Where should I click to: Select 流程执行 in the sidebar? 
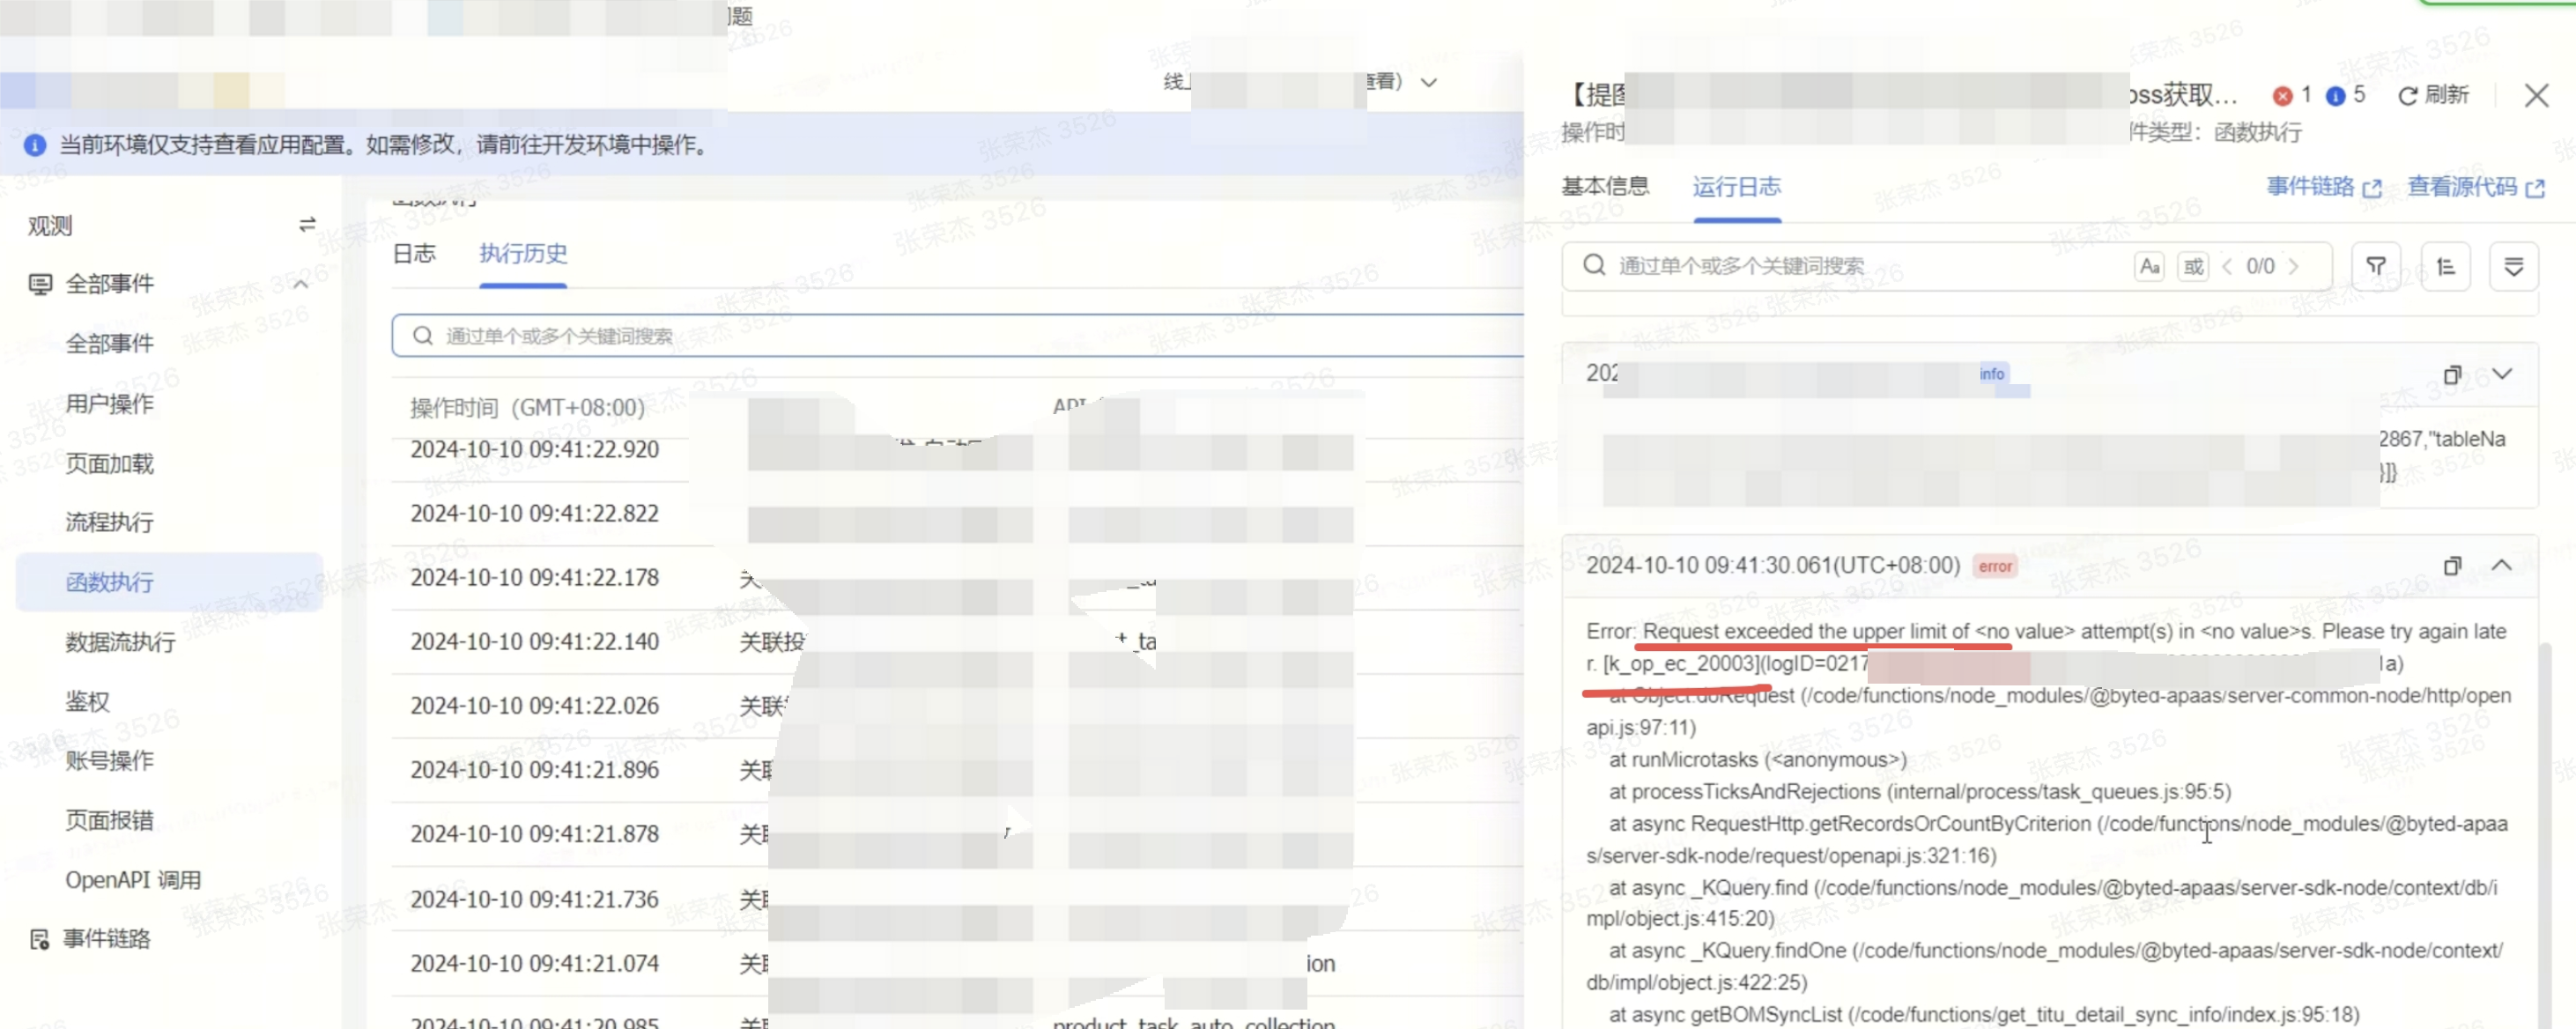click(x=110, y=522)
